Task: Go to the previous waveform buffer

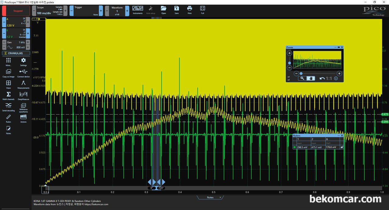Action: [x=107, y=11]
